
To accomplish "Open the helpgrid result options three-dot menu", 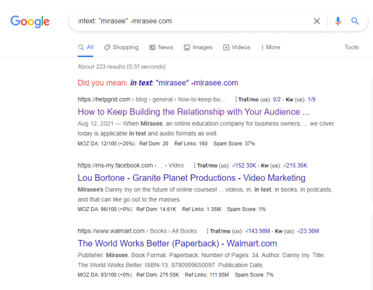I will tap(236, 99).
